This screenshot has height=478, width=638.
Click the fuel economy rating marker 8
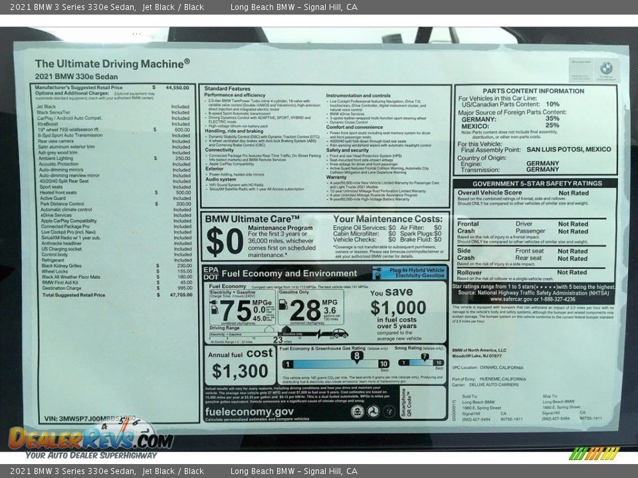click(x=356, y=357)
